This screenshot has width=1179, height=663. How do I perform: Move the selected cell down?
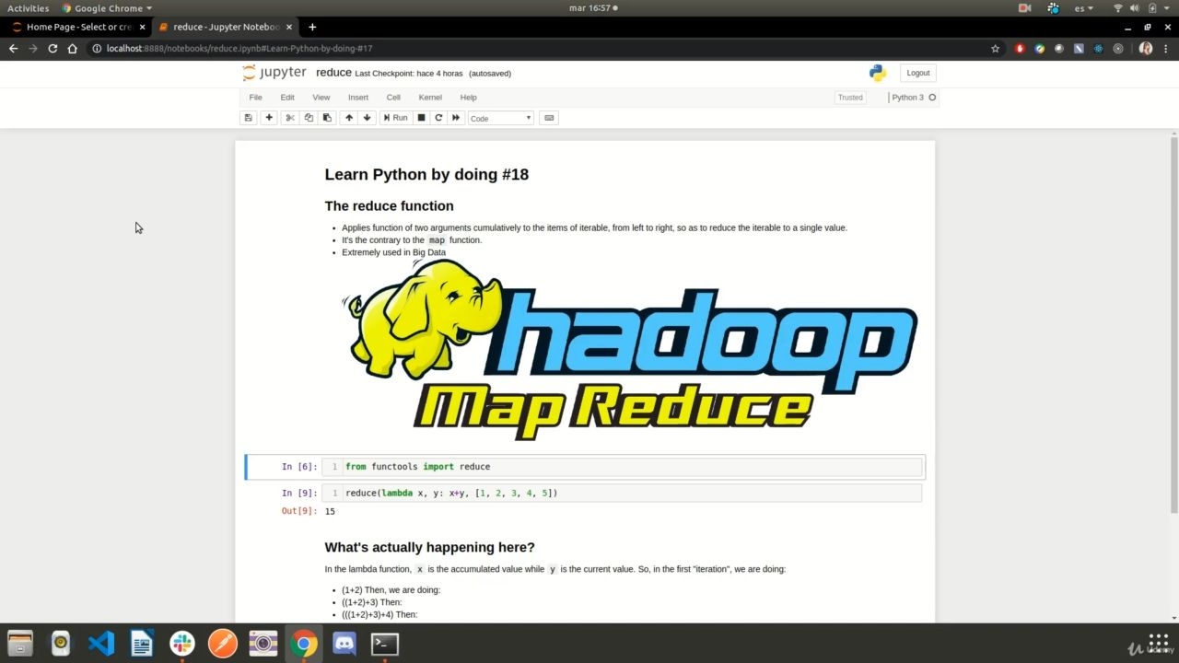(368, 118)
